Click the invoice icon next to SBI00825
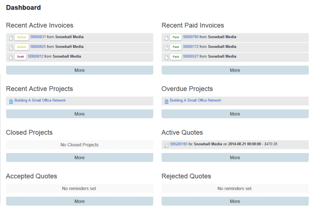The width and height of the screenshot is (316, 214). tap(11, 47)
